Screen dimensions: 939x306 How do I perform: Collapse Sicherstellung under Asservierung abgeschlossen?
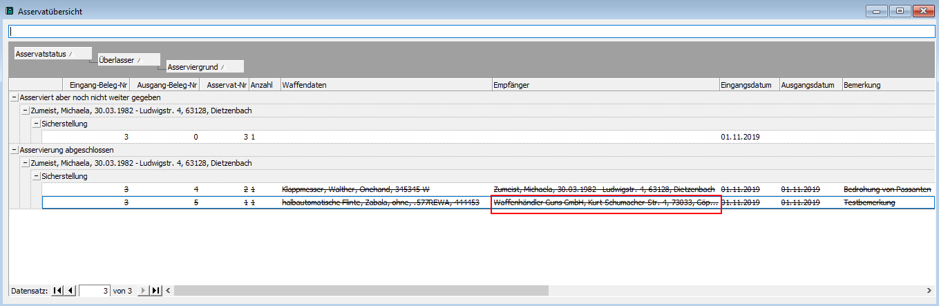coord(37,176)
